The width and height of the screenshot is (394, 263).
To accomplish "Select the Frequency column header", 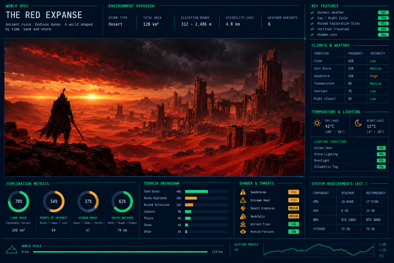I will (x=356, y=53).
